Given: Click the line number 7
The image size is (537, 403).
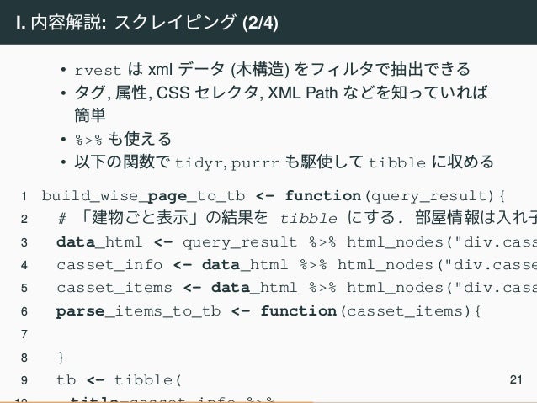Looking at the screenshot, I should coord(24,334).
